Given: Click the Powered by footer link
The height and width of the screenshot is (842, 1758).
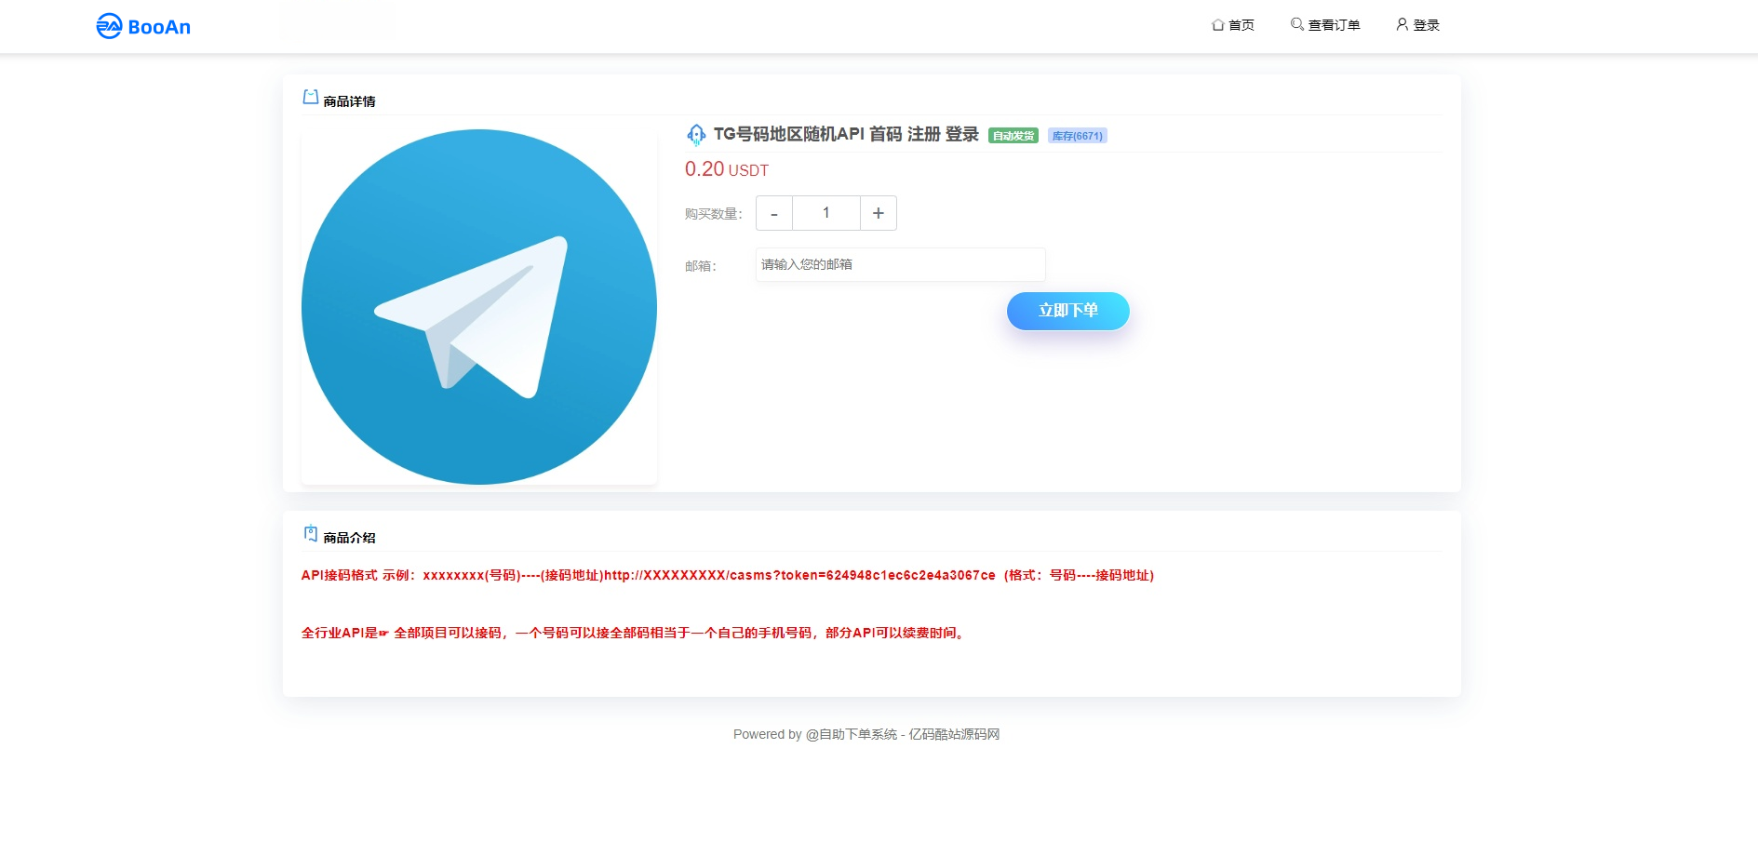Looking at the screenshot, I should 866,734.
